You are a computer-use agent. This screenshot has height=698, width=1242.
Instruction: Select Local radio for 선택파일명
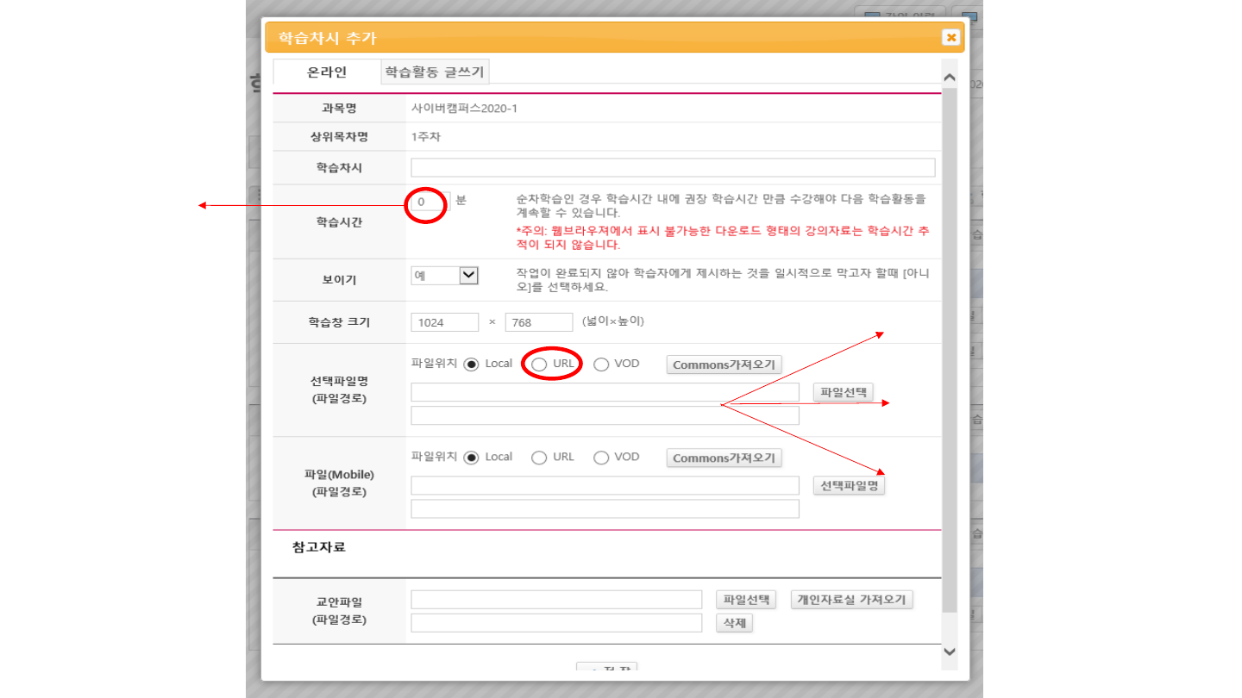tap(472, 365)
